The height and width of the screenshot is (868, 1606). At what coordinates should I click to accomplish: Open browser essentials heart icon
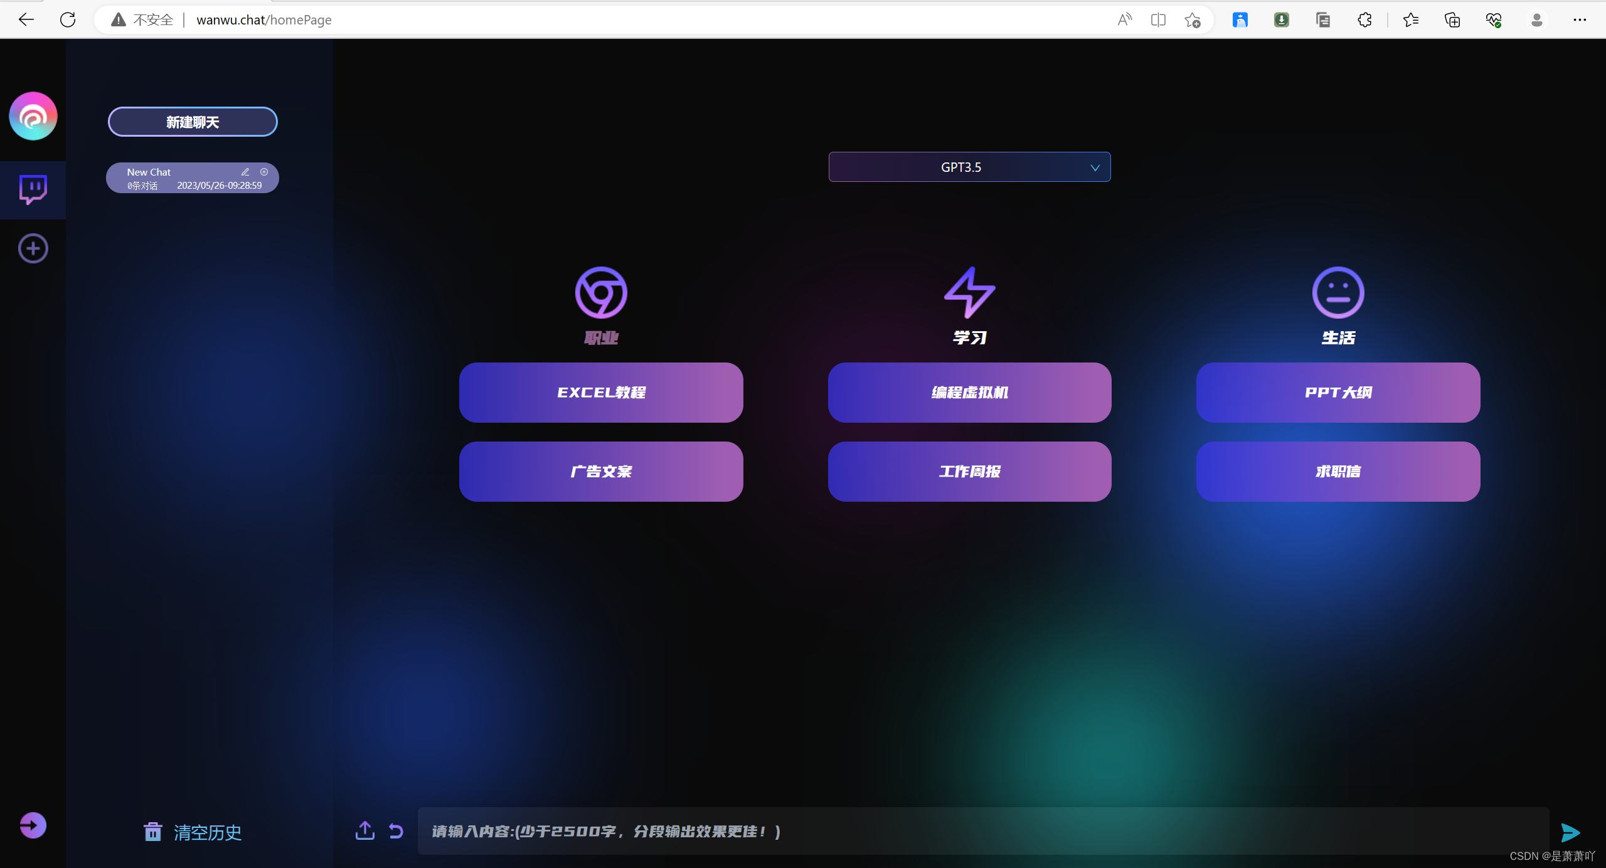pos(1494,20)
